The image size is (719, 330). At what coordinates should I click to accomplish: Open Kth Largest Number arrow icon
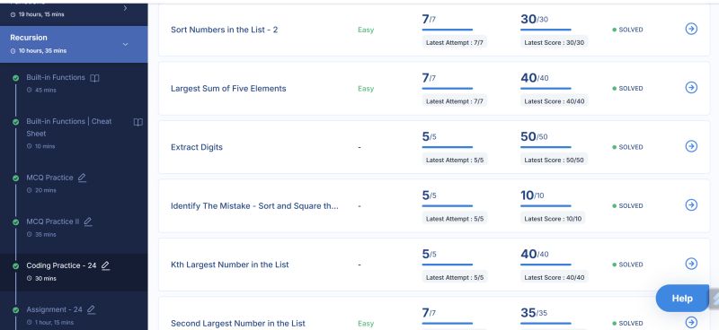pos(691,264)
